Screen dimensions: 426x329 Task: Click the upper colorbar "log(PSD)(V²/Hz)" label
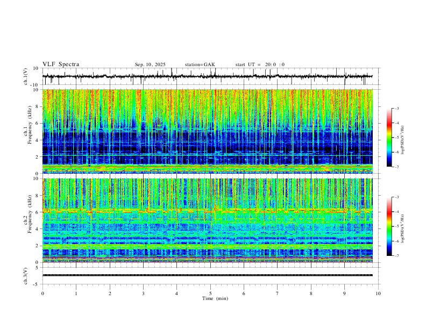[x=402, y=140]
